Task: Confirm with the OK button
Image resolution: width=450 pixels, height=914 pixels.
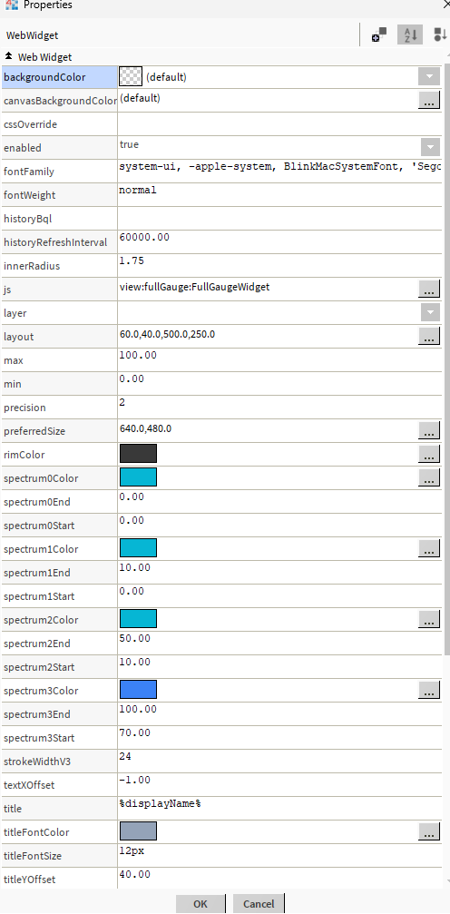Action: [x=200, y=903]
